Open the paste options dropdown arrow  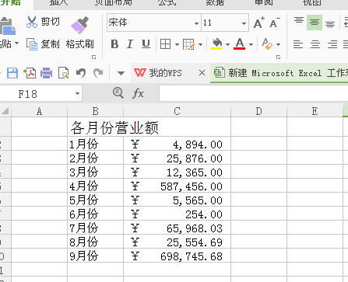point(16,43)
